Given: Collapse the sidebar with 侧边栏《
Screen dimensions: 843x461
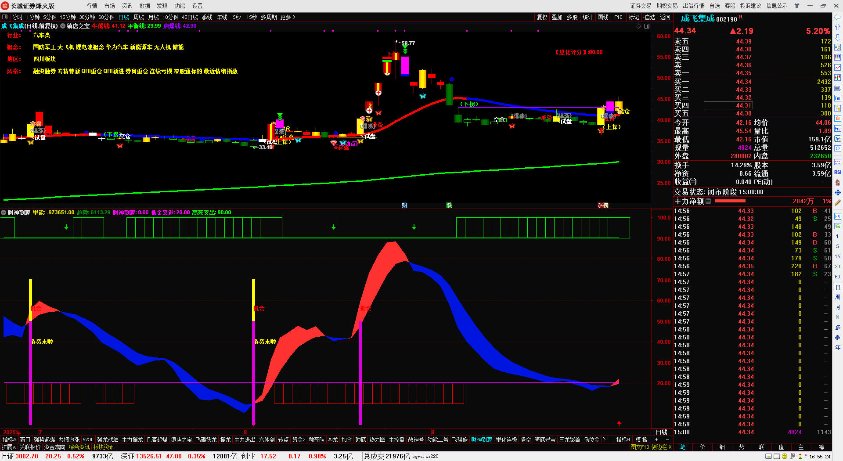Looking at the screenshot, I should point(662,447).
